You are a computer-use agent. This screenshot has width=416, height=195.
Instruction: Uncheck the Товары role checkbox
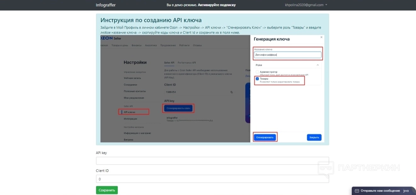click(x=257, y=79)
